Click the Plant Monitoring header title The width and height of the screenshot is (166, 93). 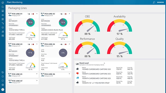[x=15, y=2]
